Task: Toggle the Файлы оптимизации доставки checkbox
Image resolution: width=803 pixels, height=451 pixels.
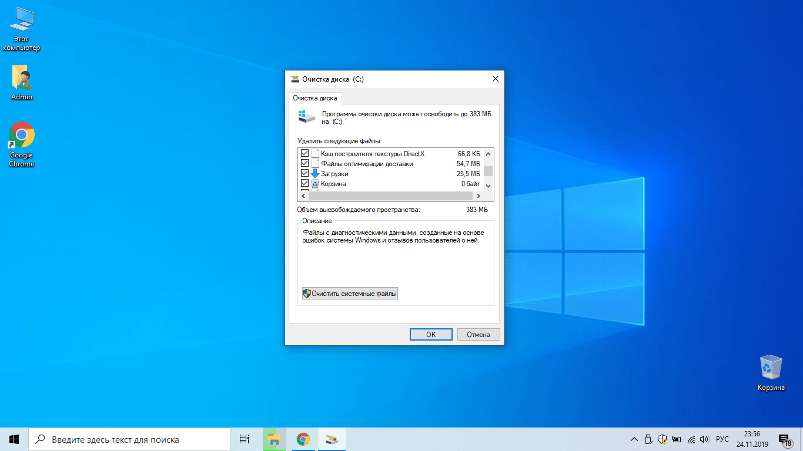Action: [x=305, y=164]
